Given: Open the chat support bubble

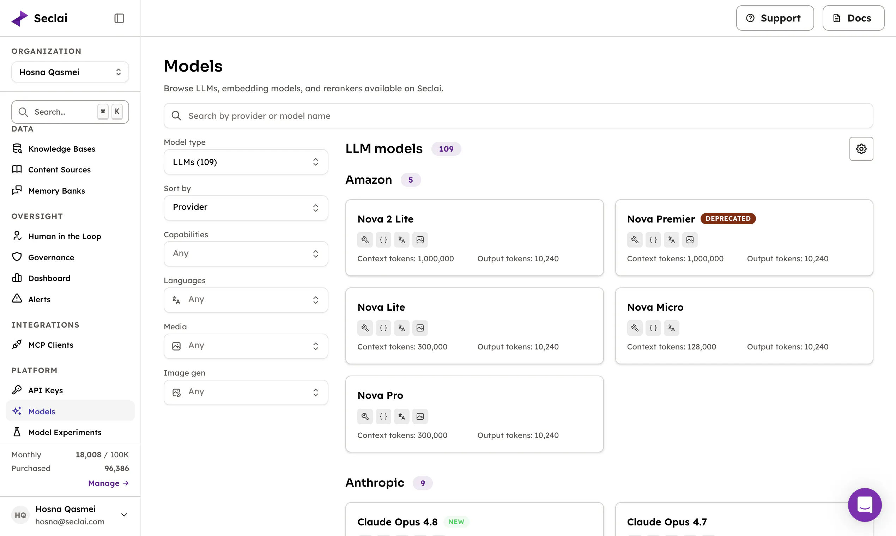Looking at the screenshot, I should pos(865,505).
